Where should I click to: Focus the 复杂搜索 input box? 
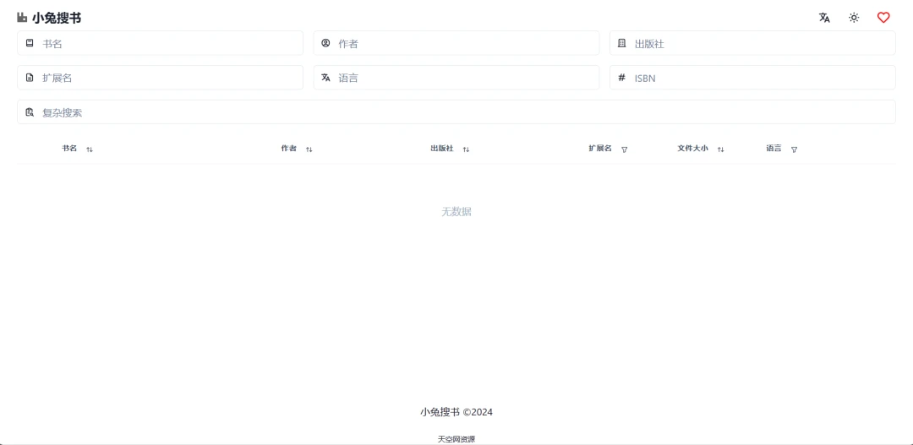tap(456, 111)
